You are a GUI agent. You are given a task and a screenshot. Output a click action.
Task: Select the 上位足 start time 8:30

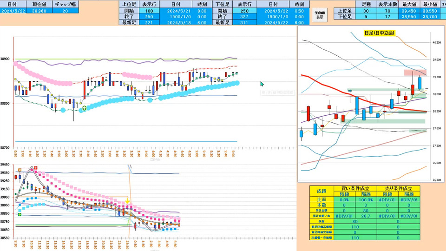coord(202,11)
